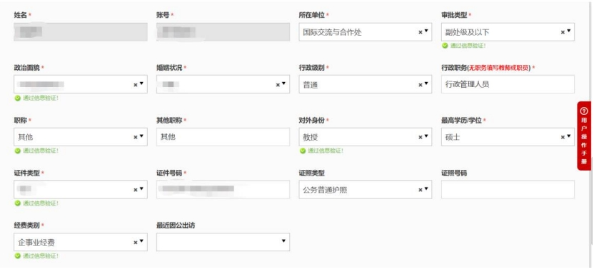The width and height of the screenshot is (594, 272).
Task: Click the question mark help icon on red tab
Action: coord(584,111)
